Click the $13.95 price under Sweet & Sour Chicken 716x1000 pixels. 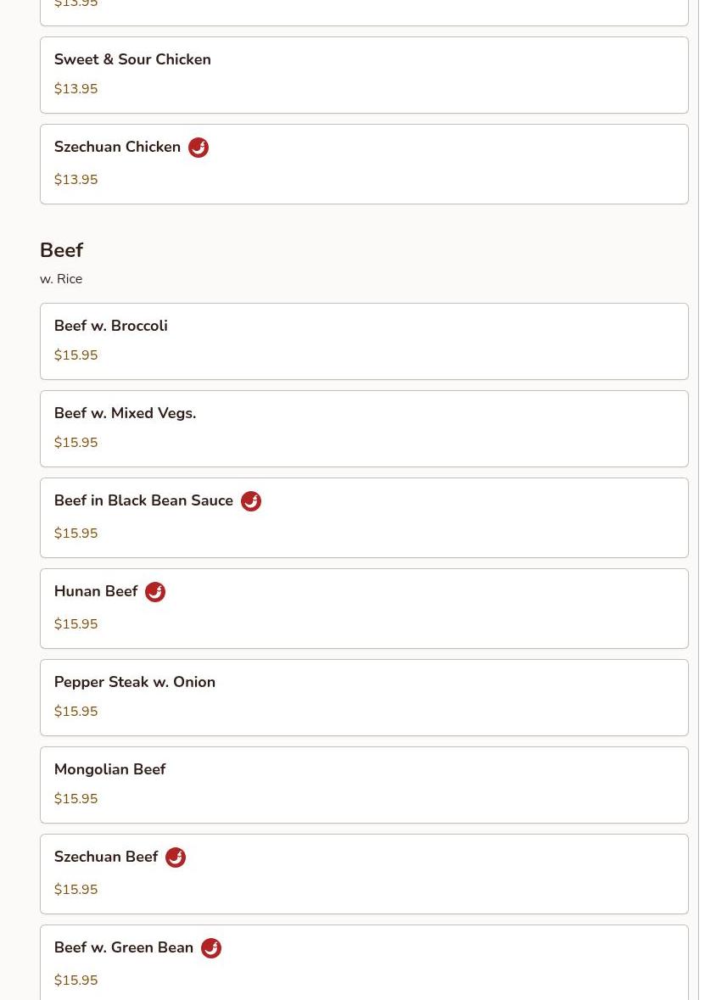(x=76, y=89)
